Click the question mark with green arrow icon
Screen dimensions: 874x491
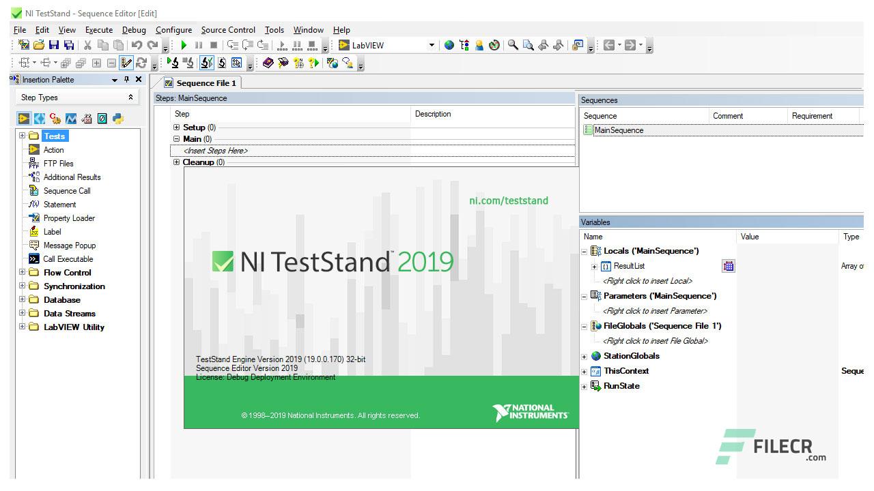(313, 63)
